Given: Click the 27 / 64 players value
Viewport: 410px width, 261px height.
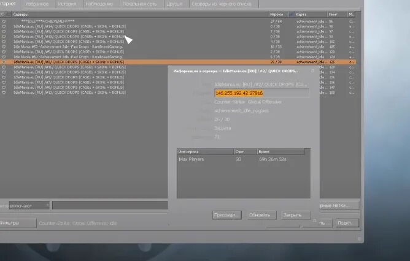Looking at the screenshot, I should coord(276,21).
